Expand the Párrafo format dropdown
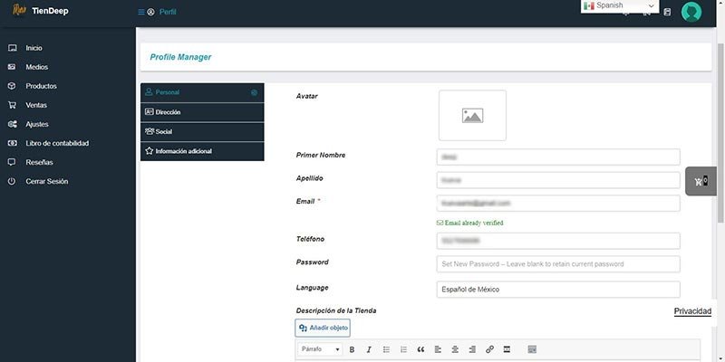725x362 pixels. (321, 349)
